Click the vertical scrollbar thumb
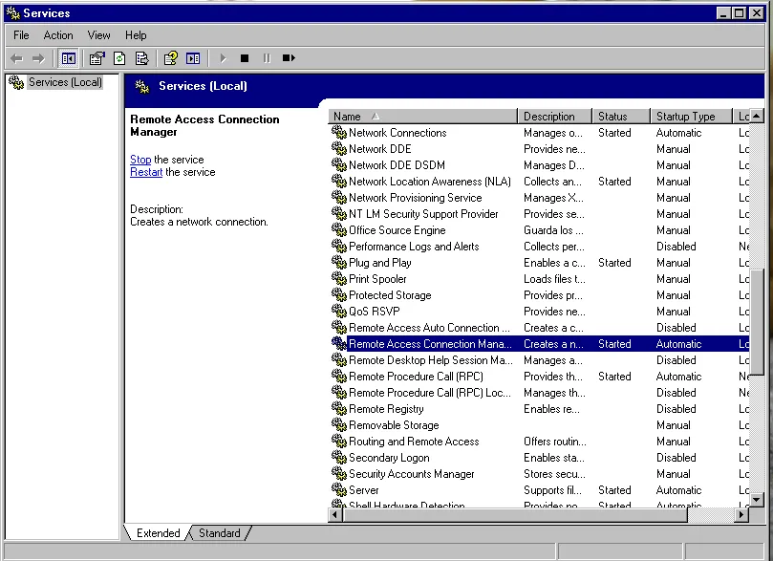 point(756,321)
